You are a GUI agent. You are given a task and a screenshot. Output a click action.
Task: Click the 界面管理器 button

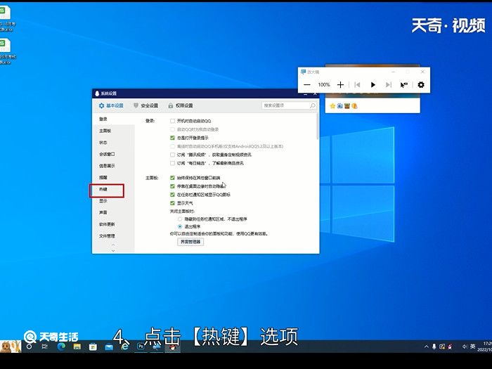click(x=190, y=242)
